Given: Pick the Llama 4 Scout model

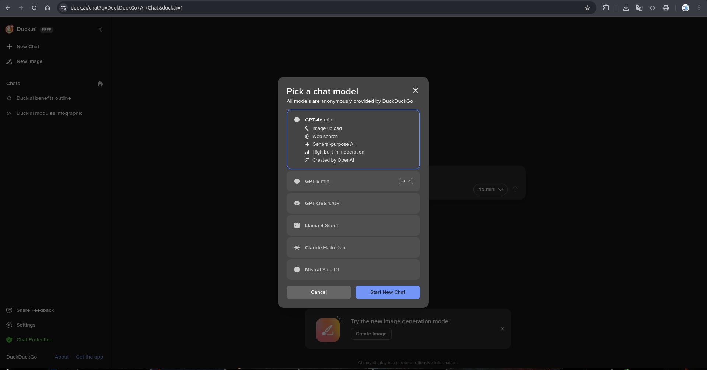Looking at the screenshot, I should coord(353,225).
